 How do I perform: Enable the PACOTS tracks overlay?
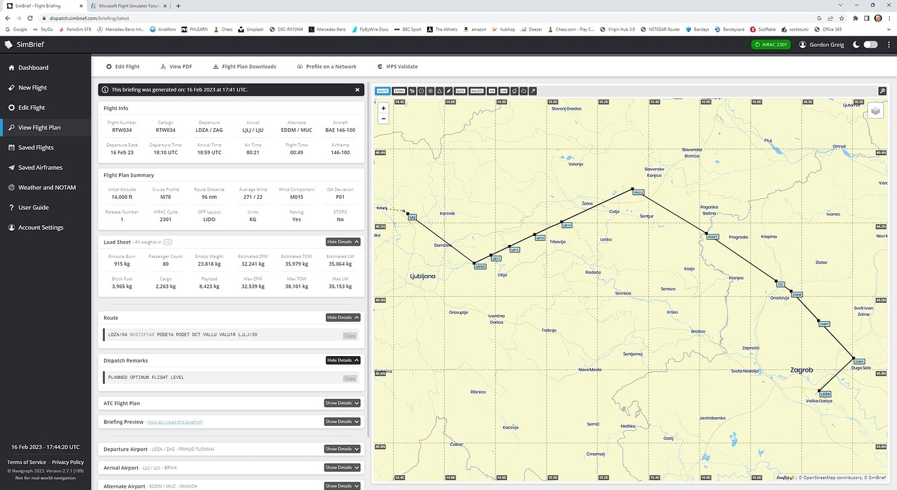(476, 90)
